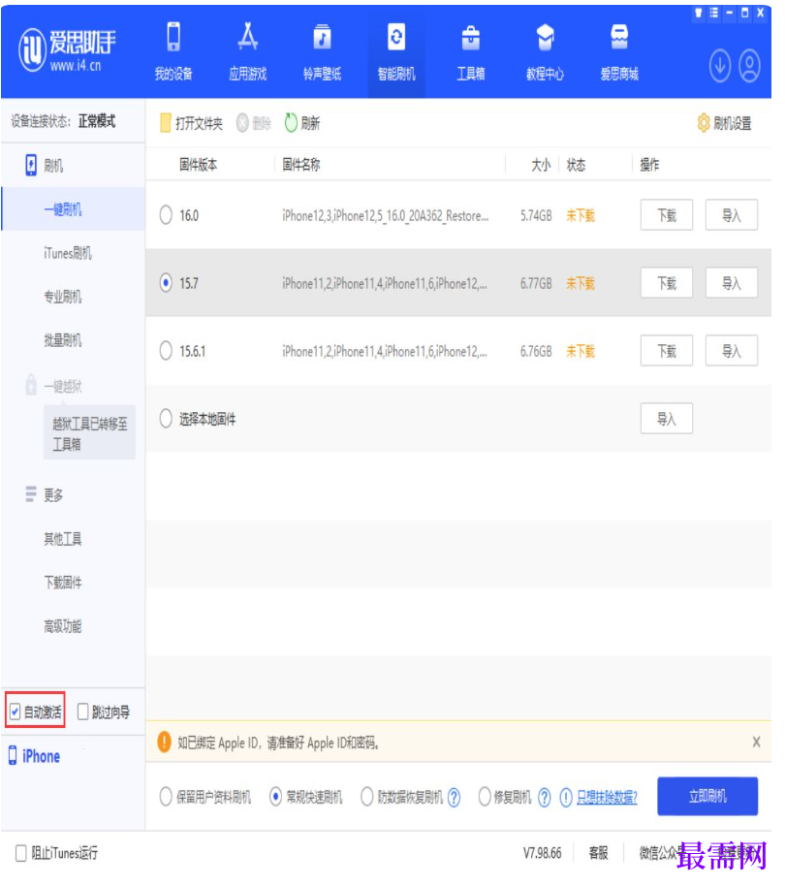Collapse the 刷机 sidebar section

pos(52,166)
